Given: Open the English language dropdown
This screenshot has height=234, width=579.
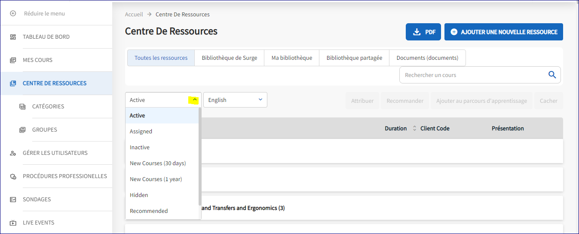Looking at the screenshot, I should [235, 100].
